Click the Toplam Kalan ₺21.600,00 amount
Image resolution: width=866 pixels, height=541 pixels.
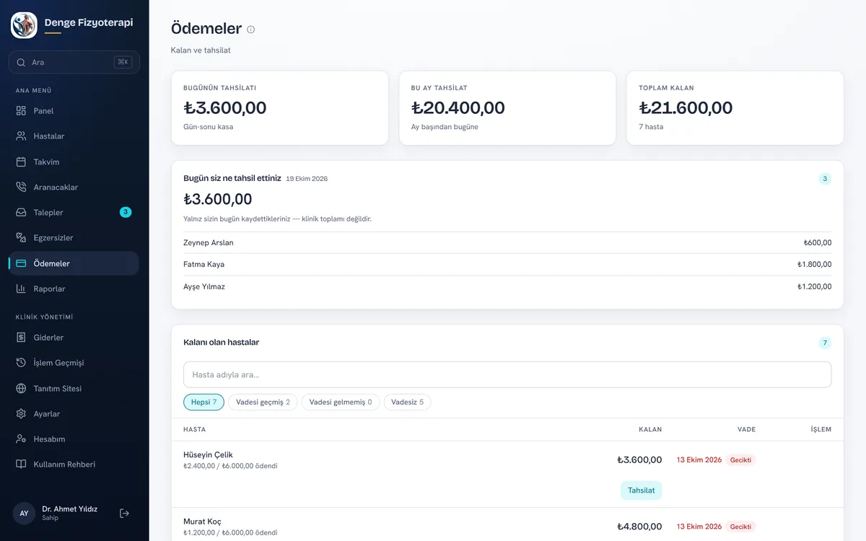click(686, 107)
